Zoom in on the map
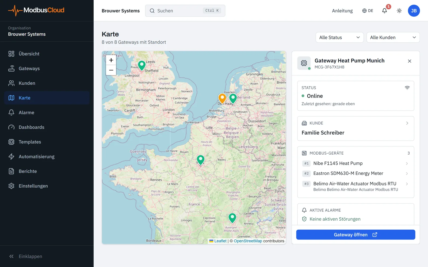 [x=111, y=60]
